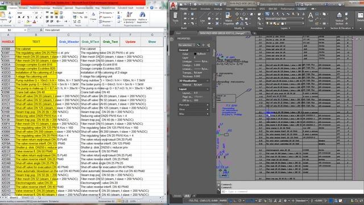364x205 pixels.
Task: Open Excel Autodesk Vault tab
Action: (125, 8)
